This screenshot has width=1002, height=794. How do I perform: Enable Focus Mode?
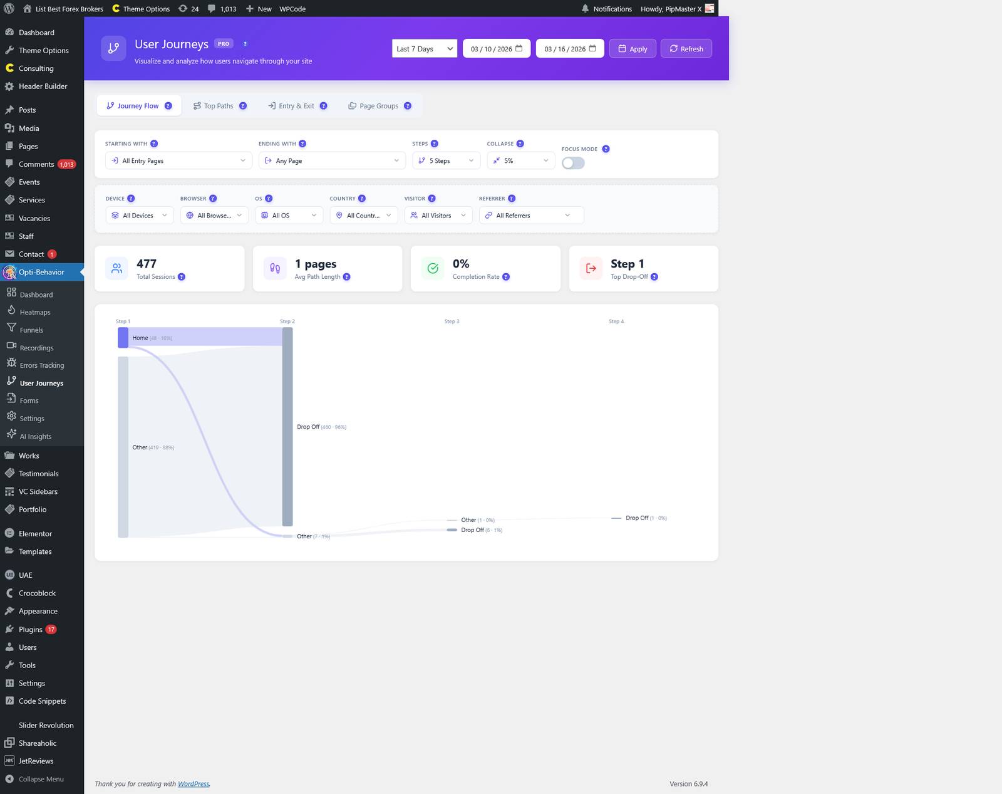(572, 162)
